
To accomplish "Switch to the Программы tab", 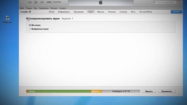I will pyautogui.click(x=79, y=12).
